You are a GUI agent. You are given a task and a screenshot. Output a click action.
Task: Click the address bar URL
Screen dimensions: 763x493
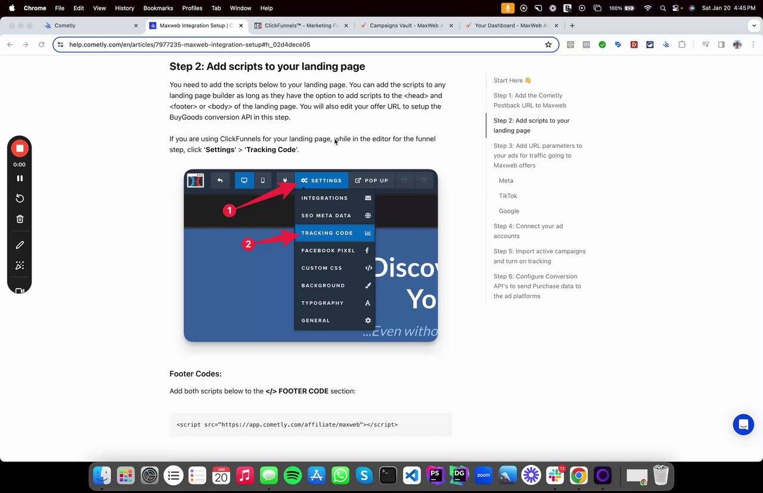190,45
